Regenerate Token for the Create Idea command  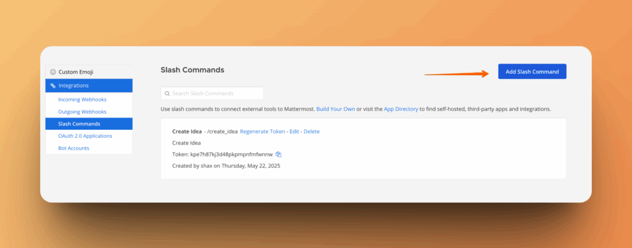262,132
